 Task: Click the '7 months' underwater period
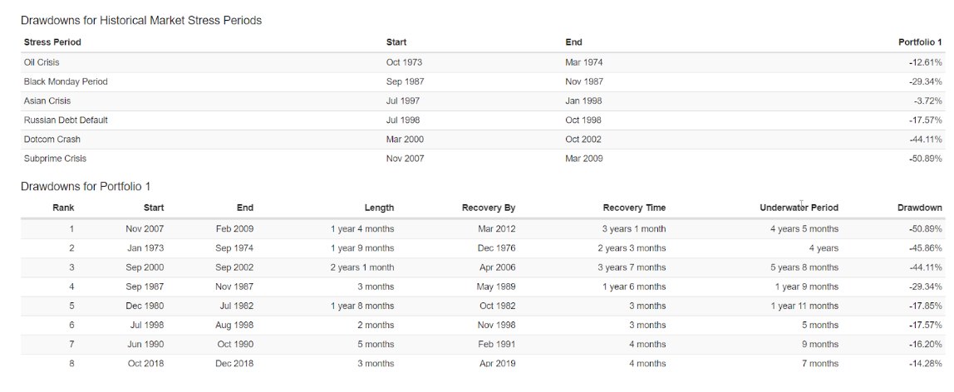[x=820, y=364]
